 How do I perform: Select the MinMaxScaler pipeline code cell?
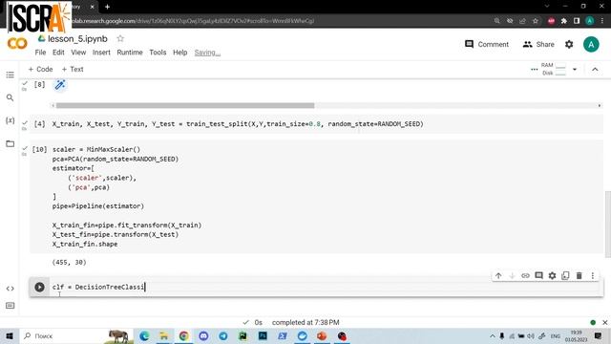[x=316, y=197]
